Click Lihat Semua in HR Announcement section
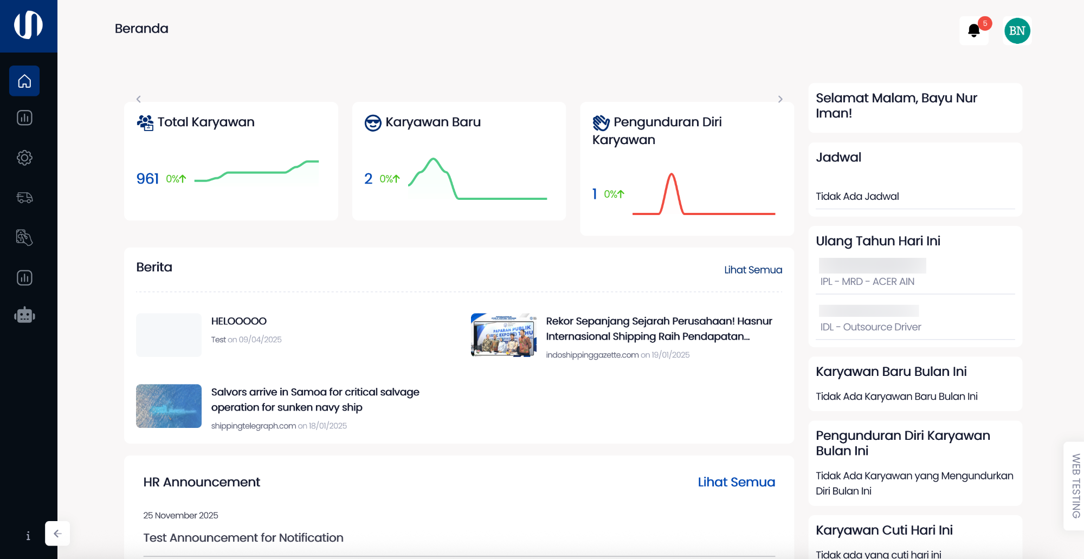 pyautogui.click(x=736, y=482)
